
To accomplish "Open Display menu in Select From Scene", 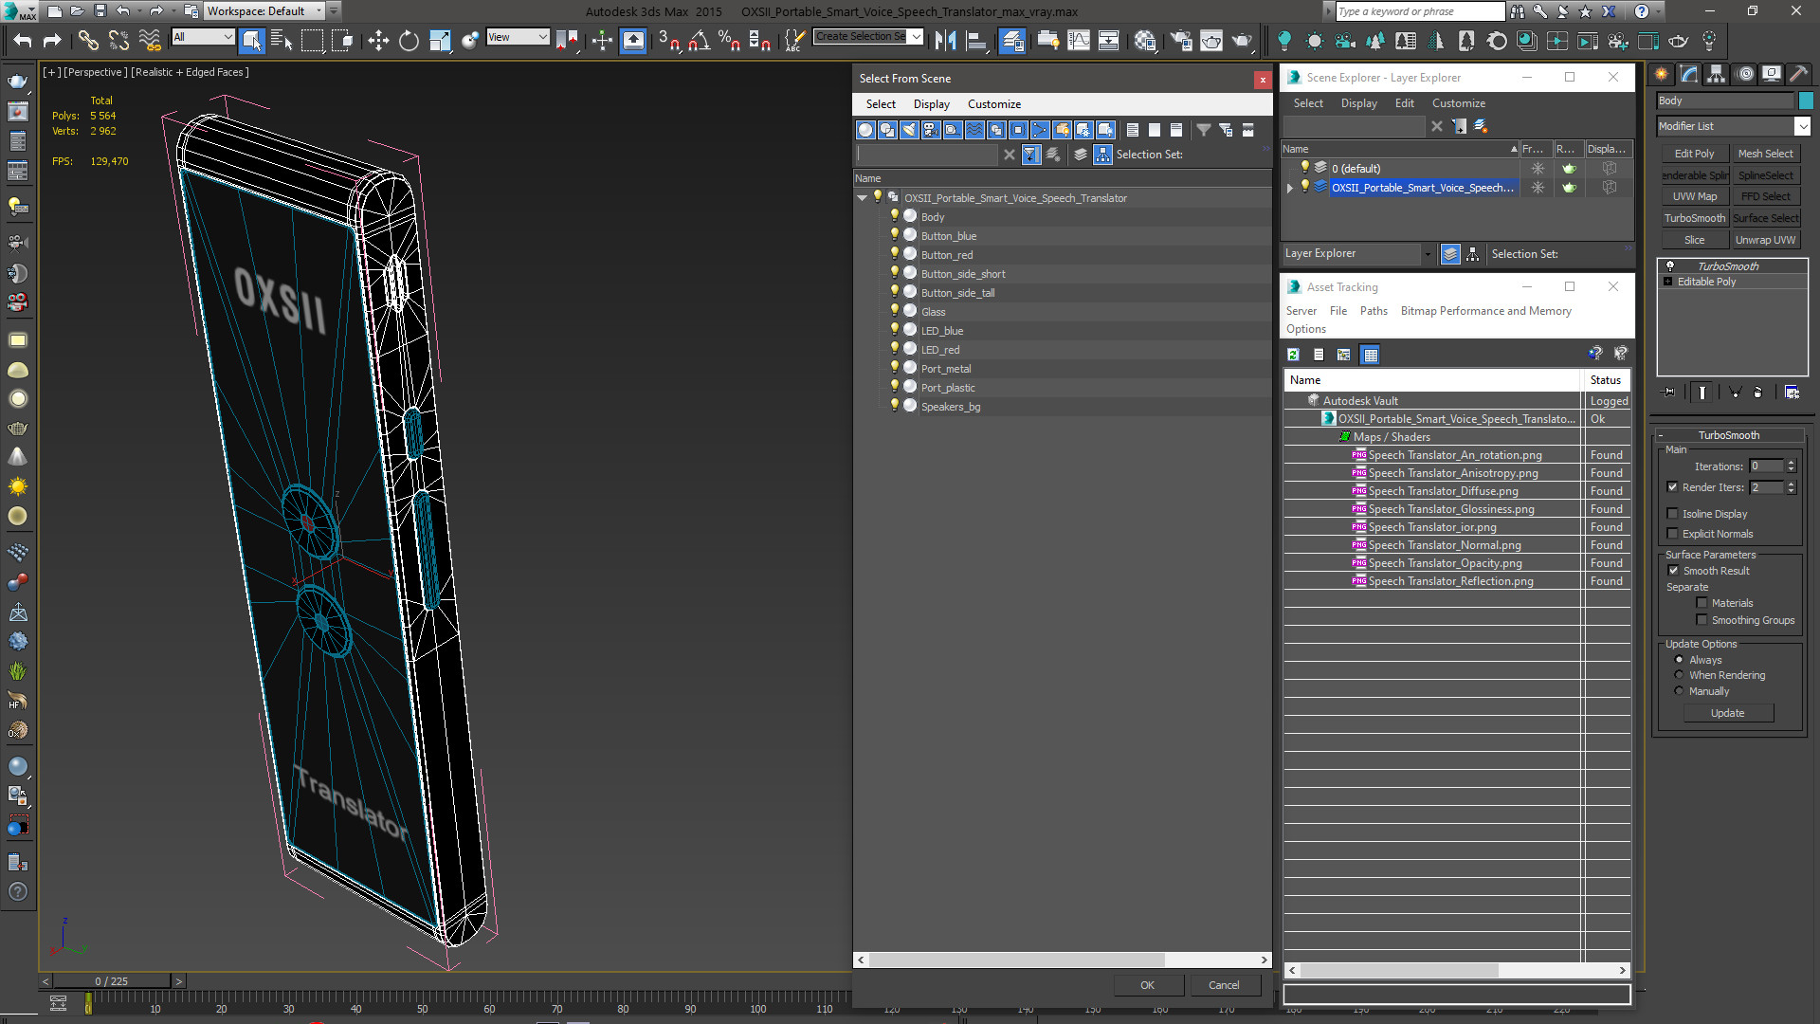I will [x=931, y=103].
